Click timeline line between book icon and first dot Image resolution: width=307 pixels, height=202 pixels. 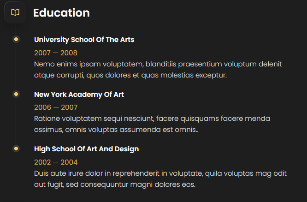click(16, 29)
